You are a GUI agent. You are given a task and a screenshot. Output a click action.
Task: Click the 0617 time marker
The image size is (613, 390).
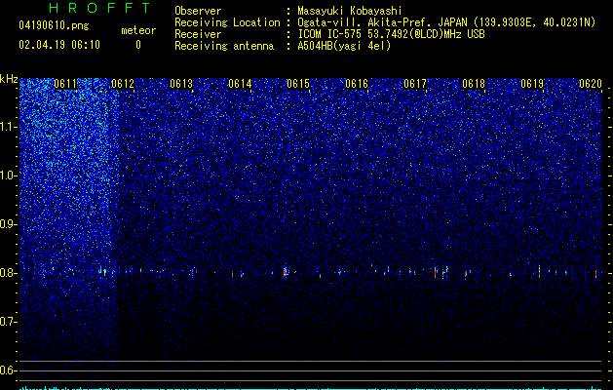click(415, 84)
